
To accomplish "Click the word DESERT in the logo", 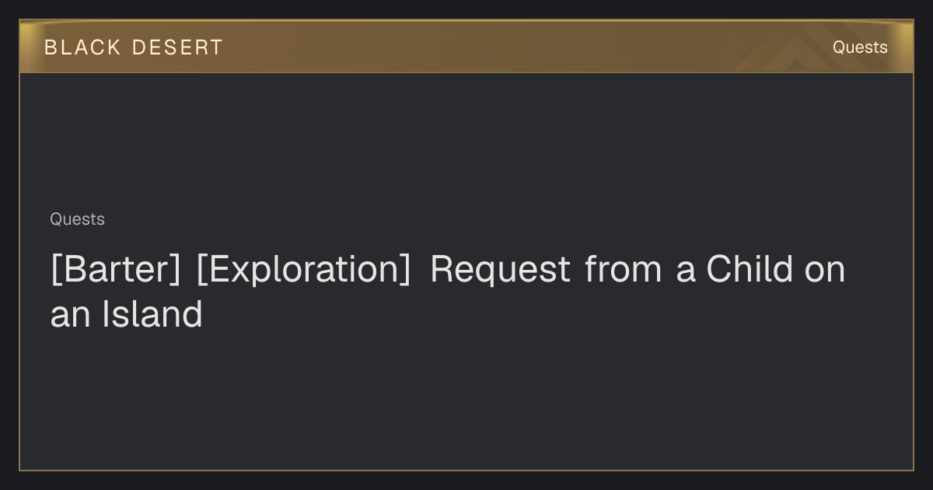I will pos(177,47).
